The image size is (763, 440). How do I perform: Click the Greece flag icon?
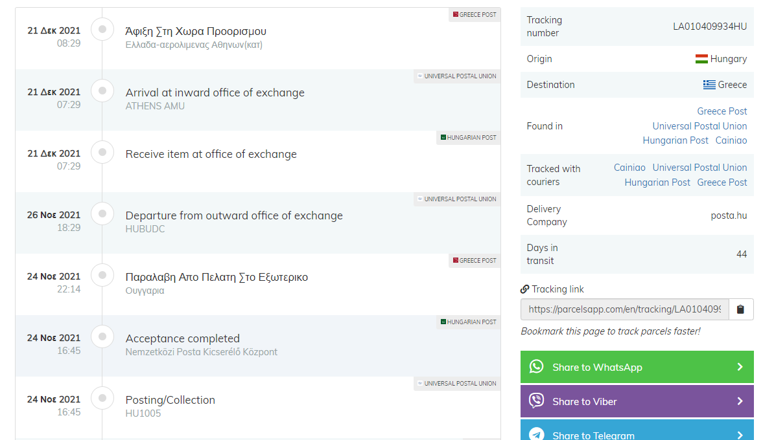tap(709, 85)
